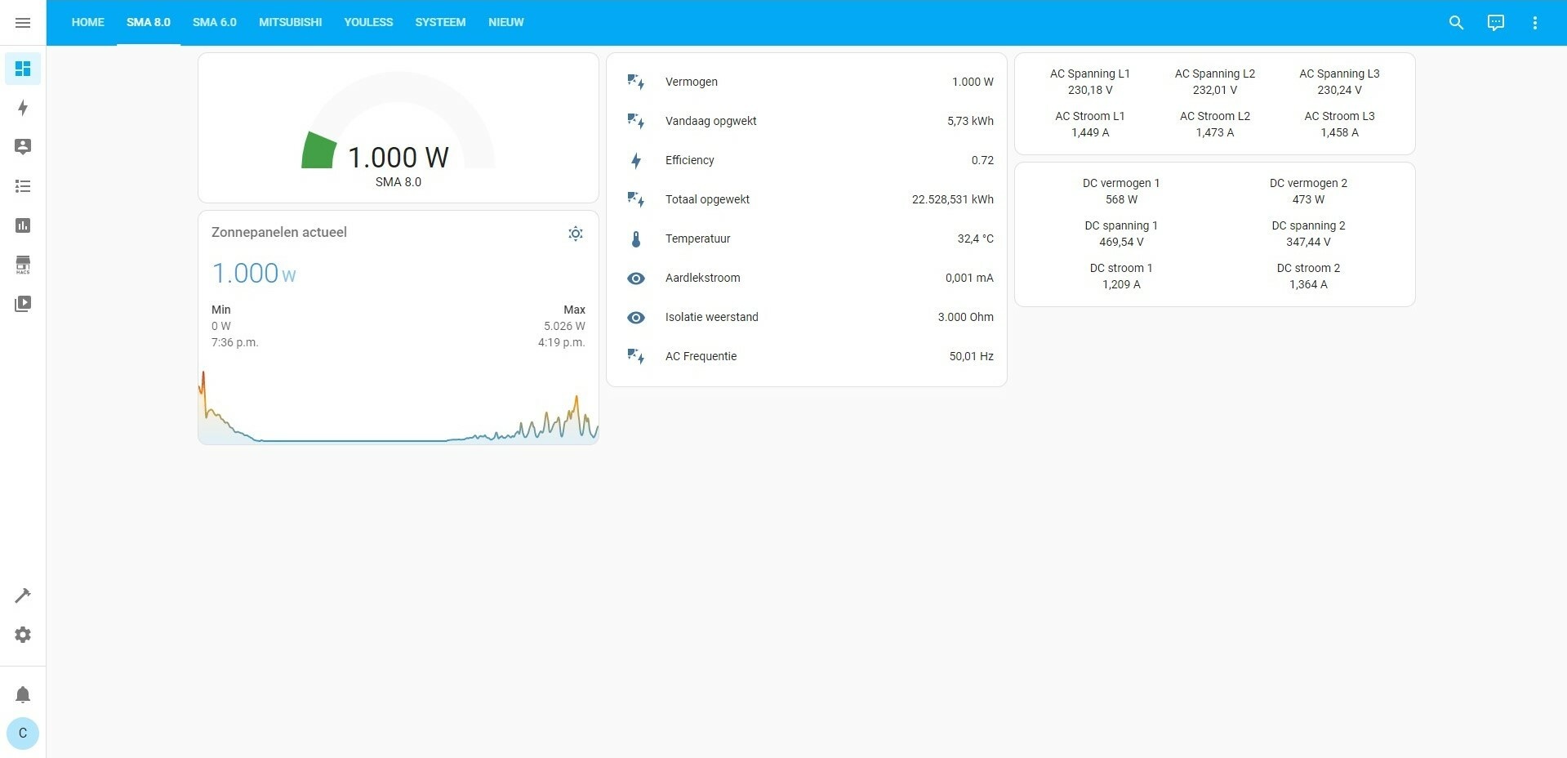
Task: Click the search magnifier icon
Action: (1456, 23)
